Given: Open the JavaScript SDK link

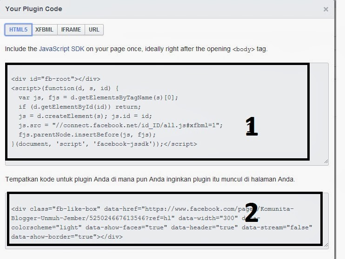Looking at the screenshot, I should 62,49.
